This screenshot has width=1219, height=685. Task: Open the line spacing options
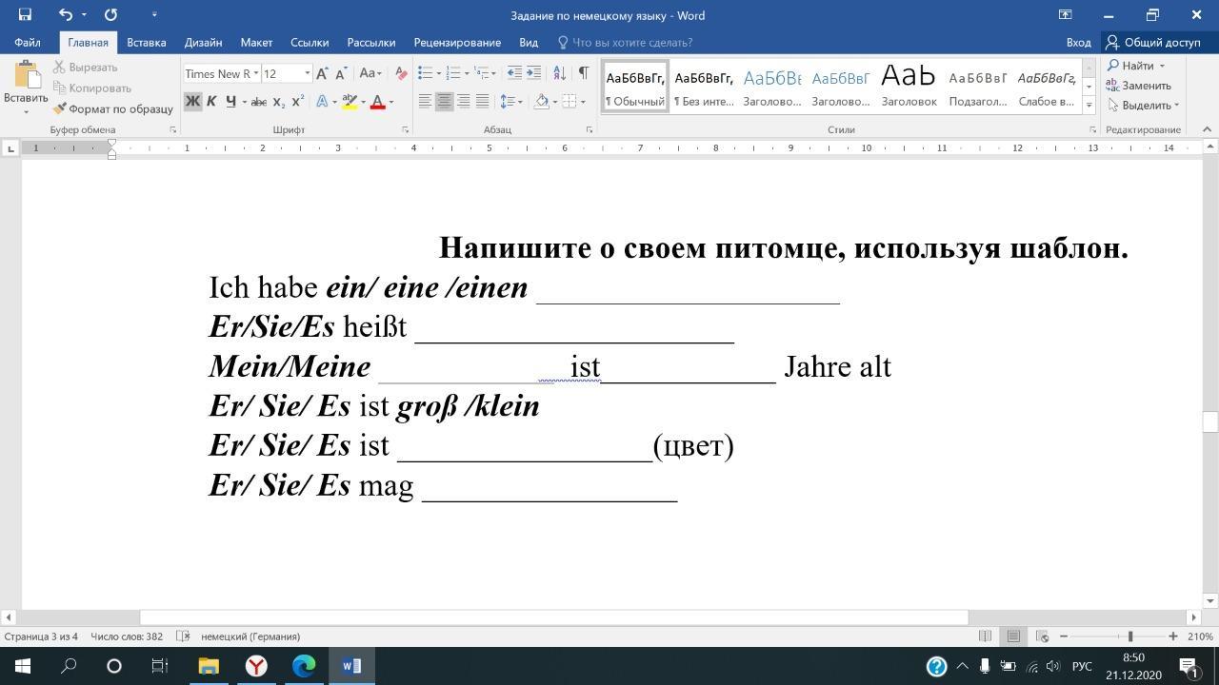coord(510,102)
